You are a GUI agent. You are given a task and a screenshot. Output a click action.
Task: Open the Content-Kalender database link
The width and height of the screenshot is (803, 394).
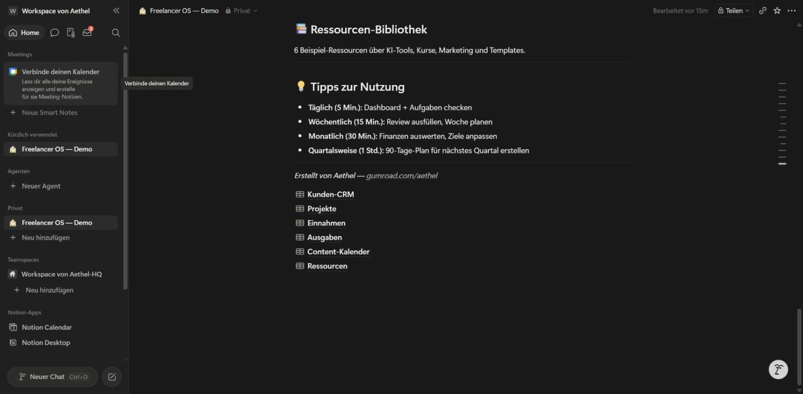(338, 252)
